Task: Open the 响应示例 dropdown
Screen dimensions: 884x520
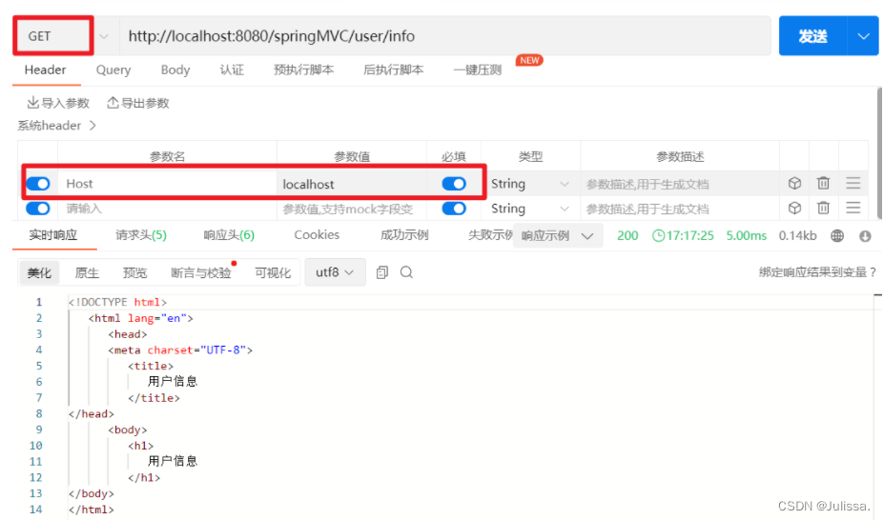Action: pyautogui.click(x=558, y=235)
